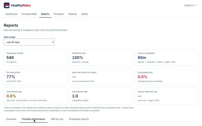The width and height of the screenshot is (202, 126).
Task: Click the Transports posted label
Action: [15, 53]
